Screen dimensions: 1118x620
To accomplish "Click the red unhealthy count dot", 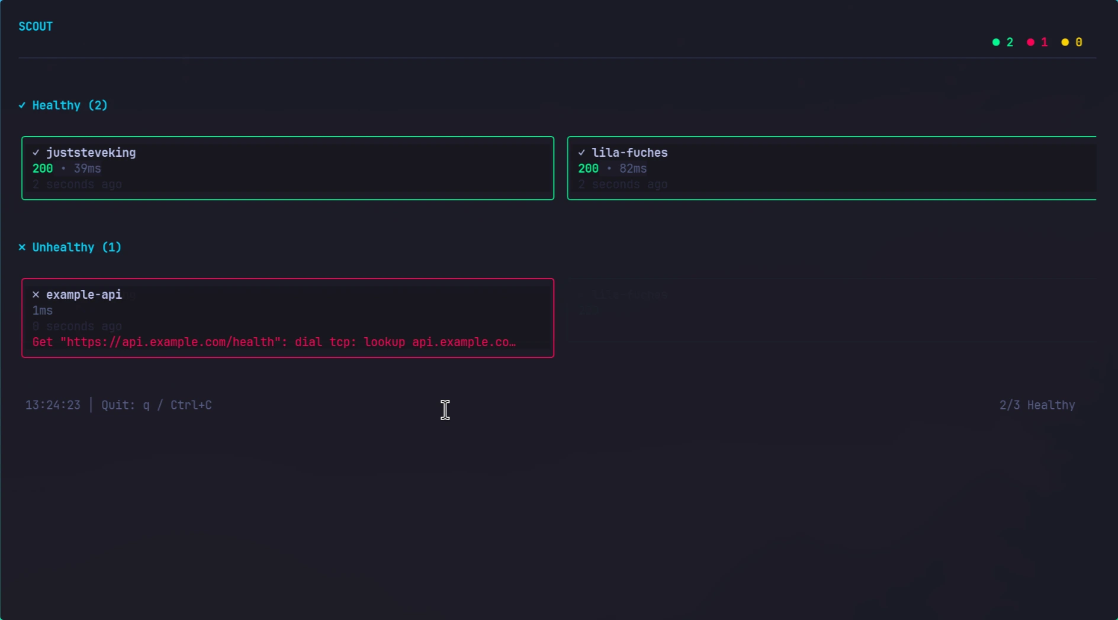I will 1030,42.
